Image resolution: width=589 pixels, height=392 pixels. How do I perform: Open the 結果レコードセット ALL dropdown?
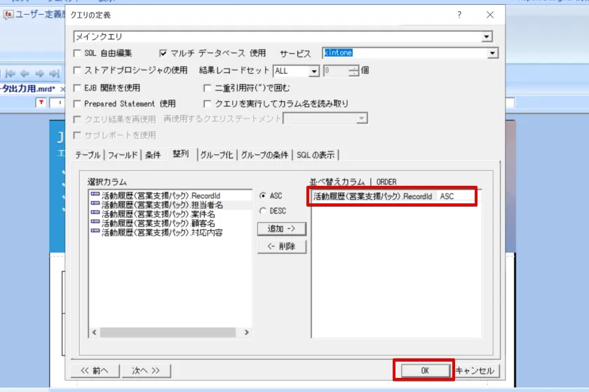coord(314,71)
